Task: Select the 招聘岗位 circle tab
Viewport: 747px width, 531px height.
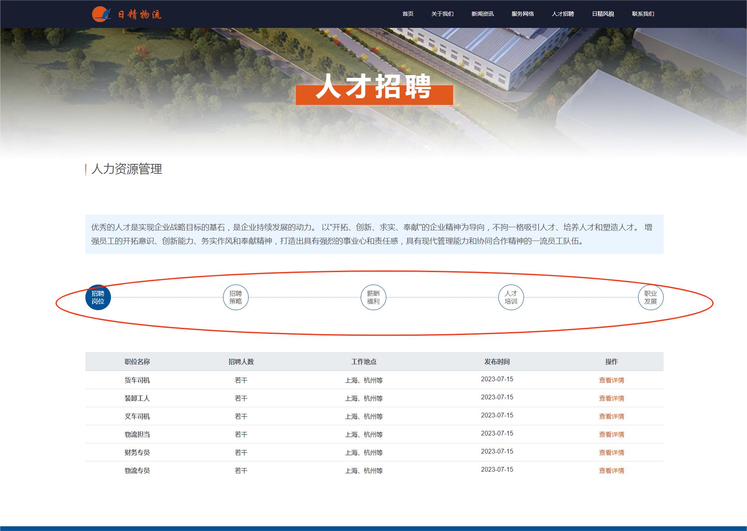Action: click(x=98, y=297)
